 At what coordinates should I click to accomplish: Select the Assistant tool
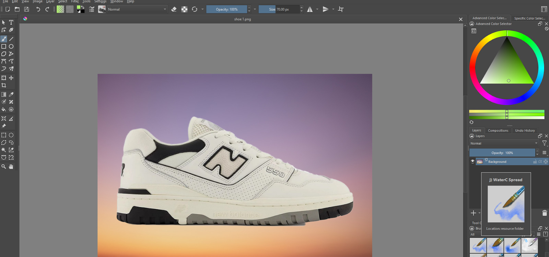4,119
